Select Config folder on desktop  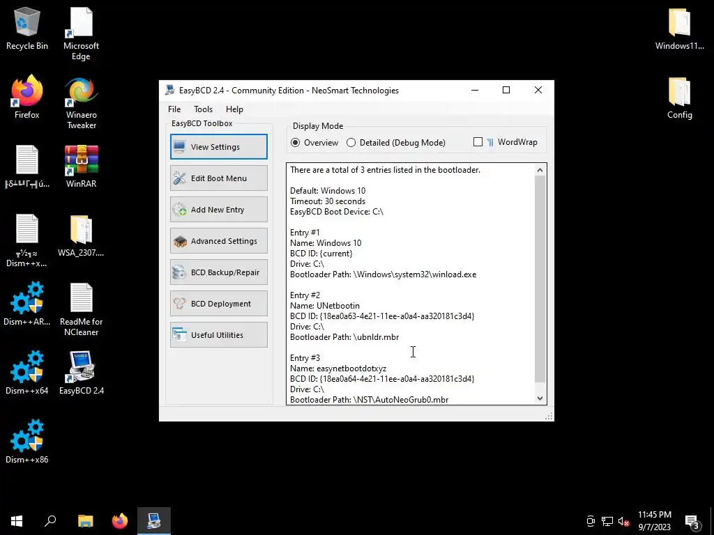pos(679,98)
